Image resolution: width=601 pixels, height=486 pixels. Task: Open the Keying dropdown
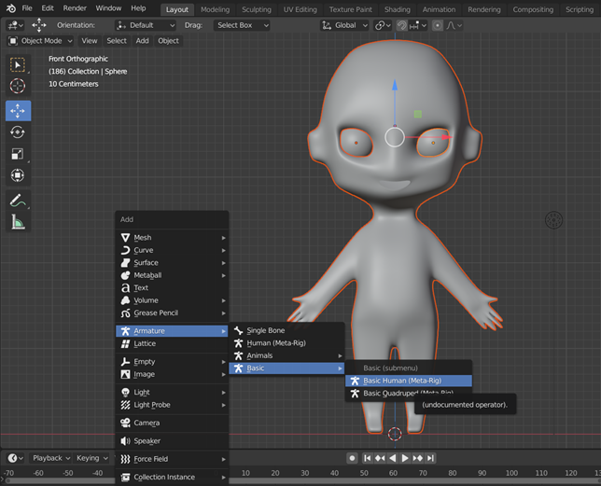click(x=92, y=458)
